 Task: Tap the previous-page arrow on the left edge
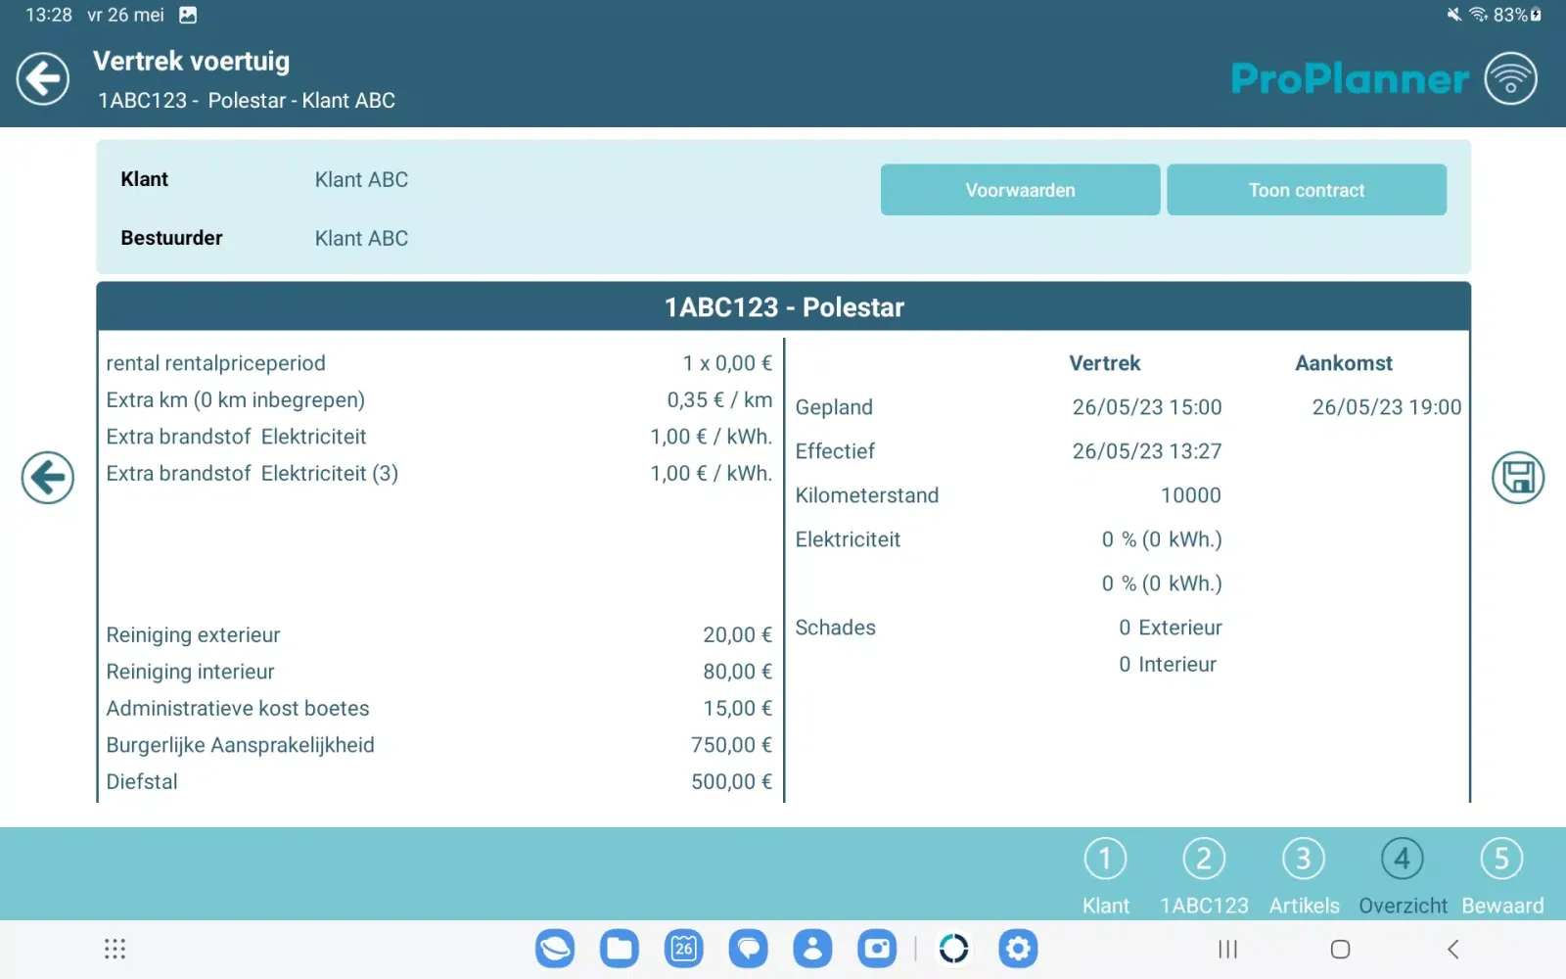coord(47,478)
